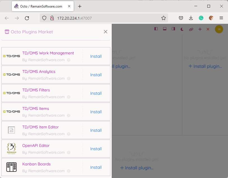Toggle the right sidebar layout icon

pyautogui.click(x=173, y=29)
